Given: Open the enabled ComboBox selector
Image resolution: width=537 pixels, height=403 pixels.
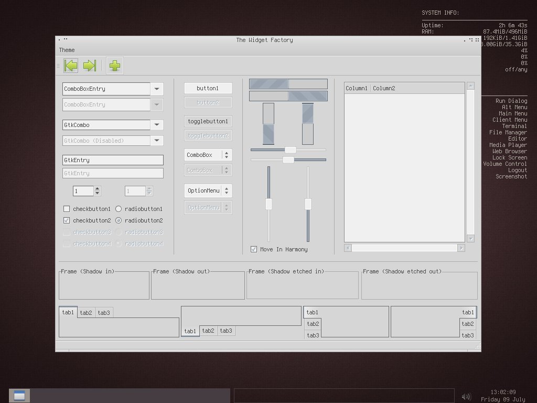Looking at the screenshot, I should pyautogui.click(x=208, y=155).
